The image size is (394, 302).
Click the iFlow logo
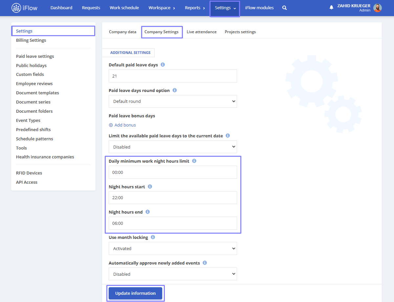click(x=24, y=8)
